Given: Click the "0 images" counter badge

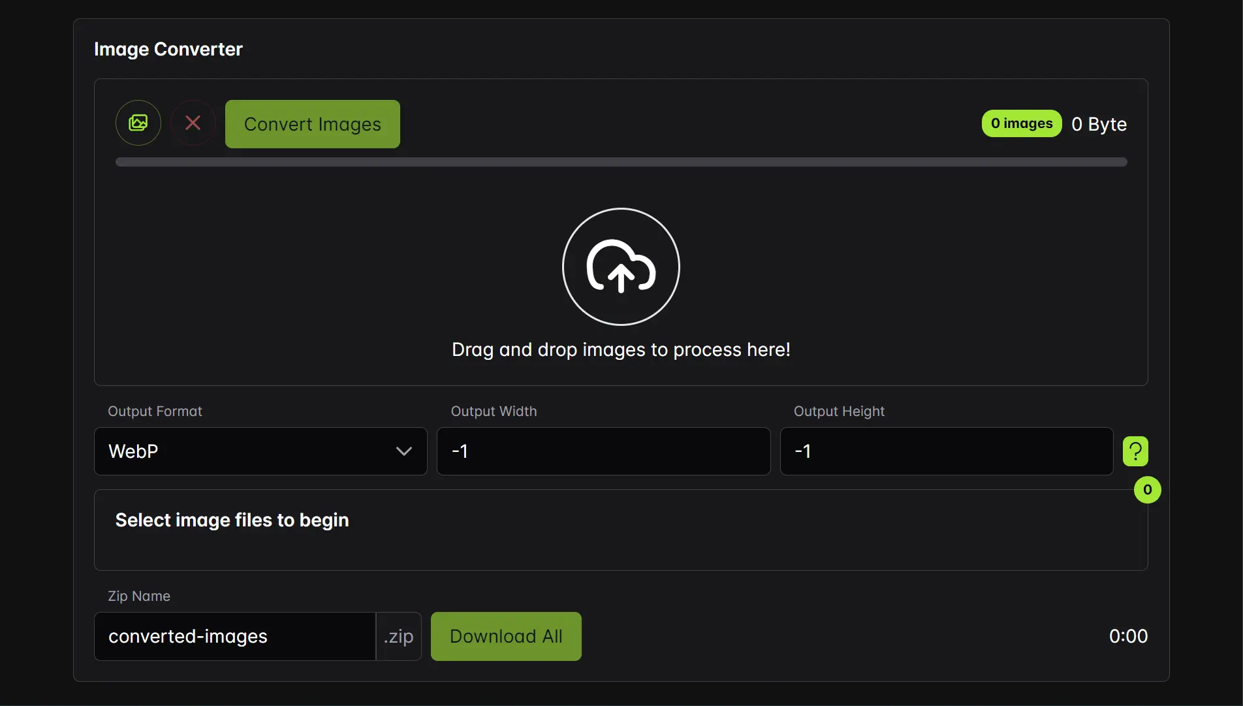Looking at the screenshot, I should click(1020, 123).
